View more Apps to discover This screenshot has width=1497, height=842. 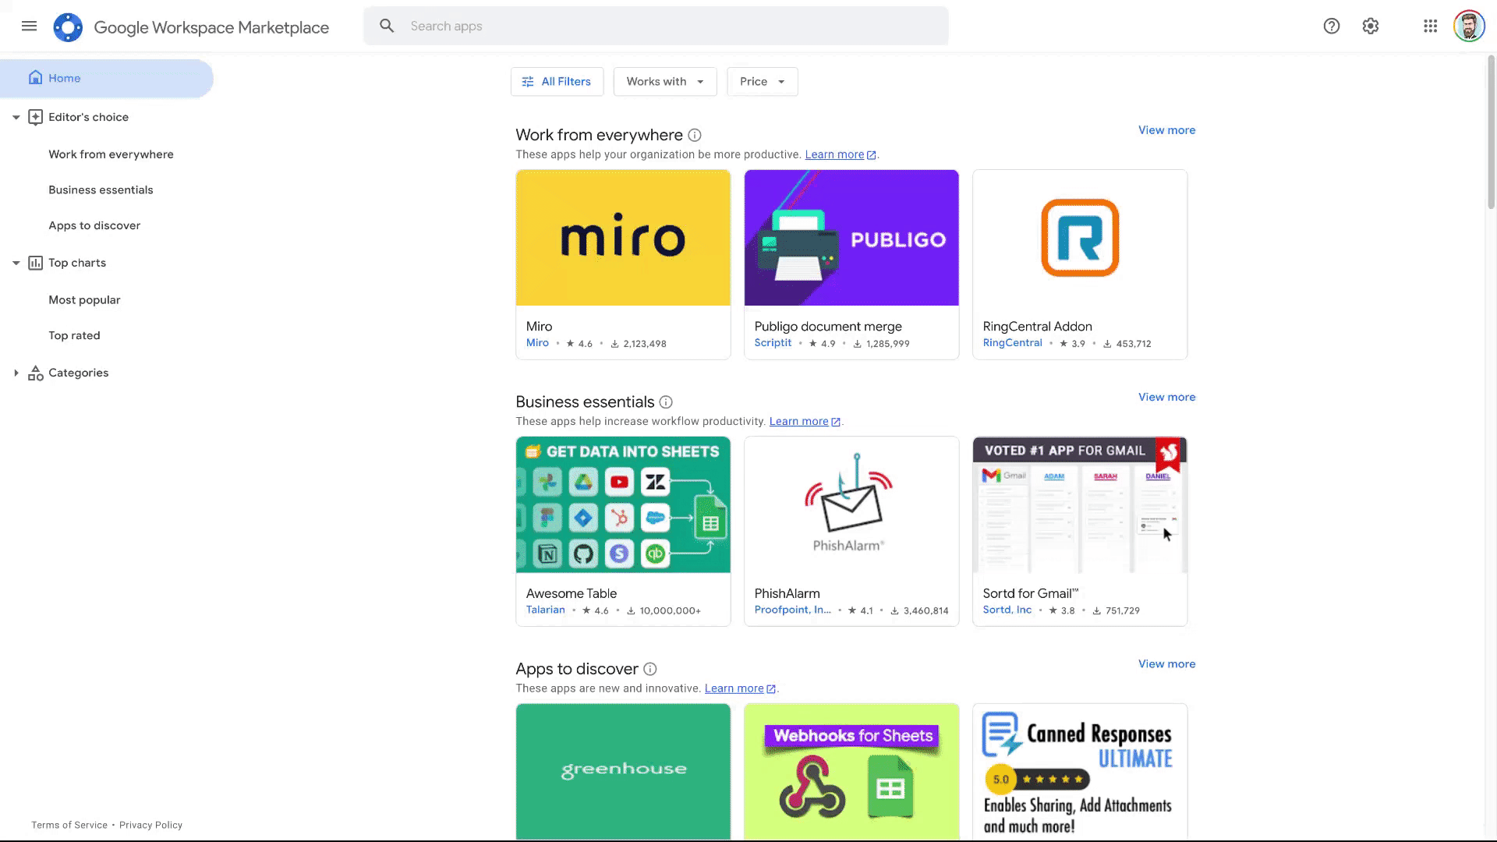1166,664
